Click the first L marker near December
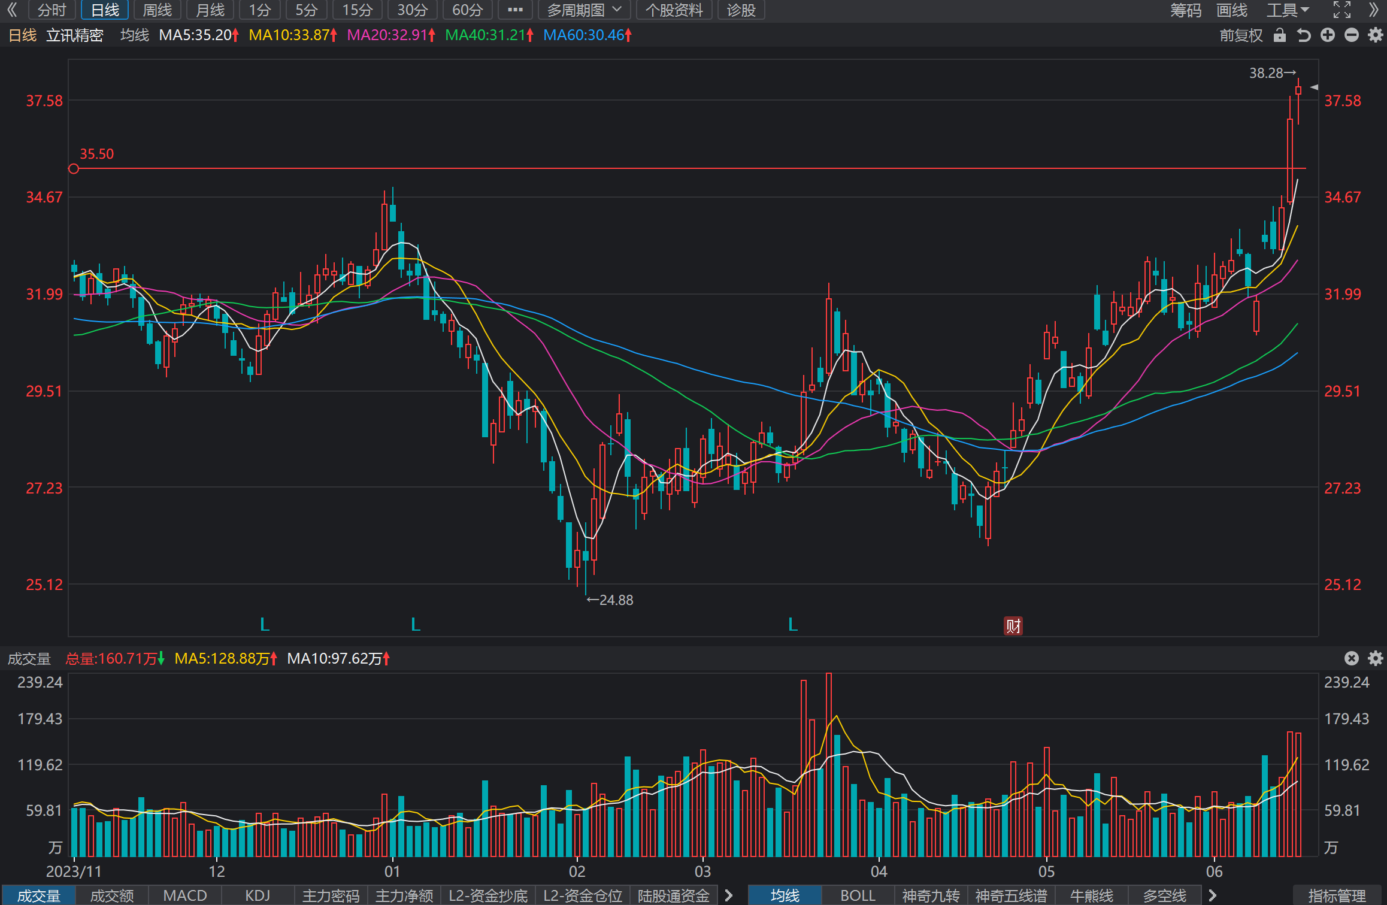The width and height of the screenshot is (1387, 905). [x=265, y=625]
